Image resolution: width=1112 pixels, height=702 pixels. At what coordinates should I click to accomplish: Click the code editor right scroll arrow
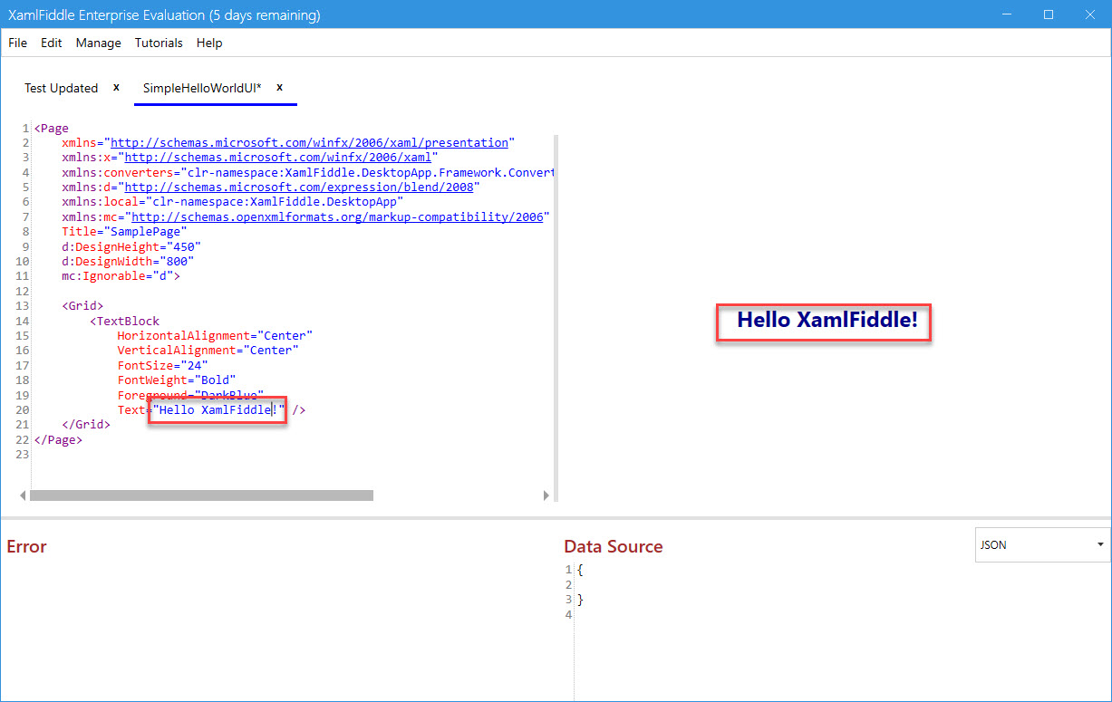(x=546, y=495)
